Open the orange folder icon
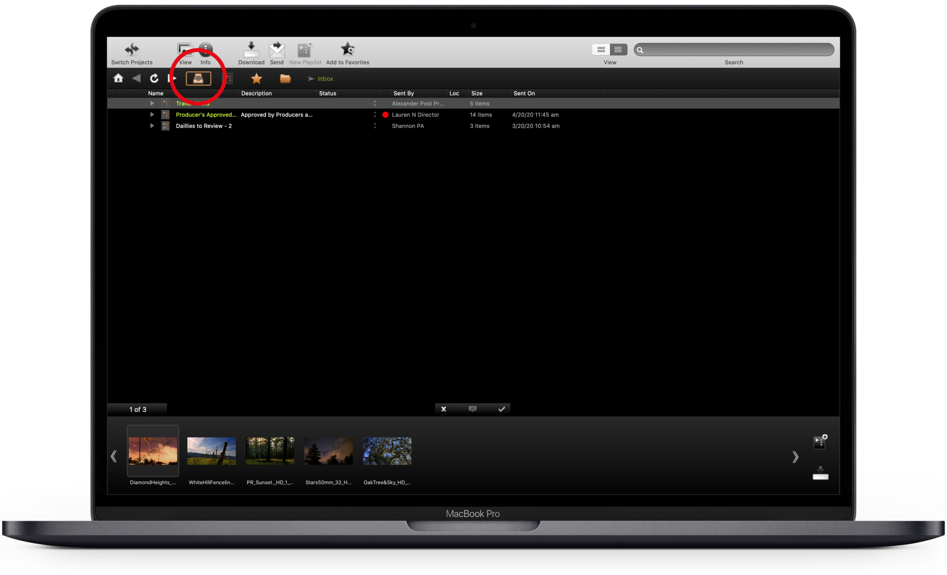The width and height of the screenshot is (947, 575). pyautogui.click(x=285, y=79)
